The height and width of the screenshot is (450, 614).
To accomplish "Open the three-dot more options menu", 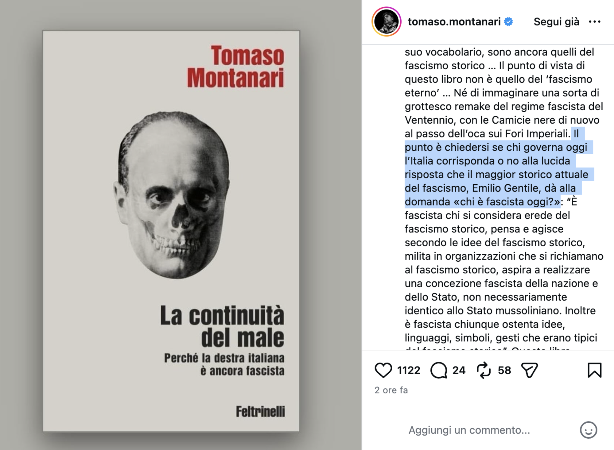I will (x=594, y=22).
